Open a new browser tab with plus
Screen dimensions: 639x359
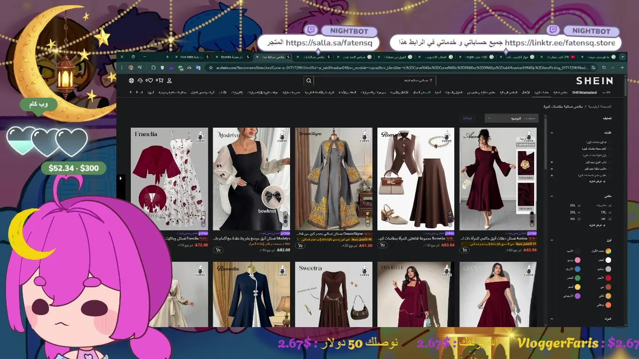click(167, 57)
